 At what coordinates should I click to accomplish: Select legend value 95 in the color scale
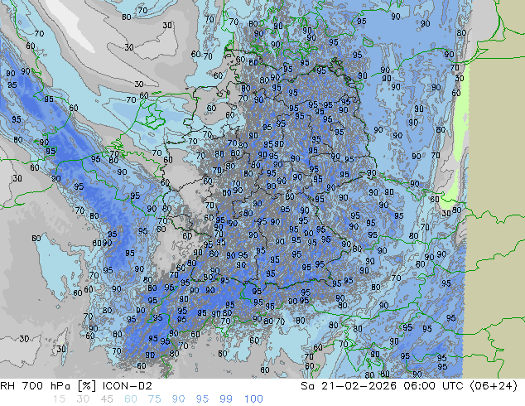click(202, 399)
